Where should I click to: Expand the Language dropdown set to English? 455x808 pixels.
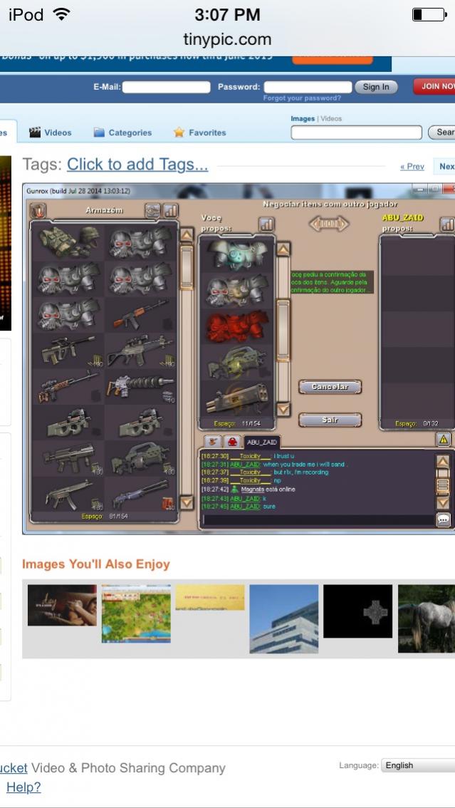418,765
